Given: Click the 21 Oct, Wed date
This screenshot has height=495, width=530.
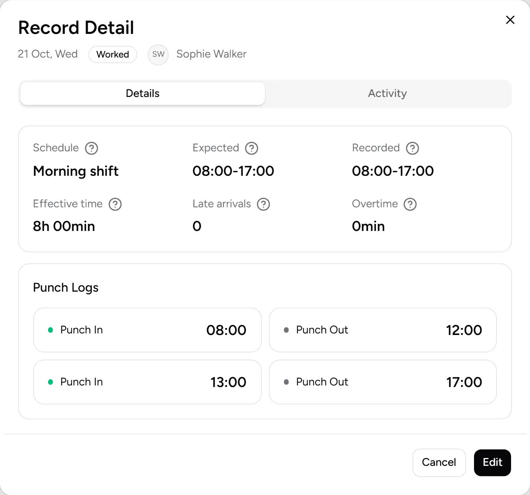Looking at the screenshot, I should point(48,54).
